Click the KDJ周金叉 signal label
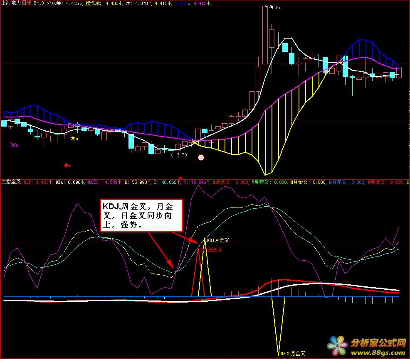The image size is (410, 359). pos(211,250)
